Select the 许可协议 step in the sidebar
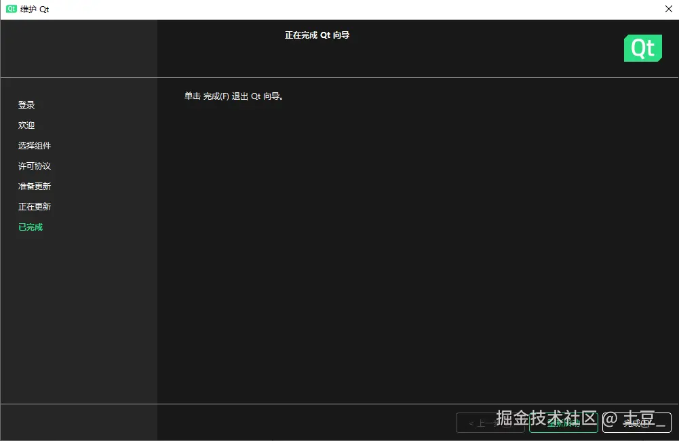This screenshot has width=679, height=441. point(35,166)
